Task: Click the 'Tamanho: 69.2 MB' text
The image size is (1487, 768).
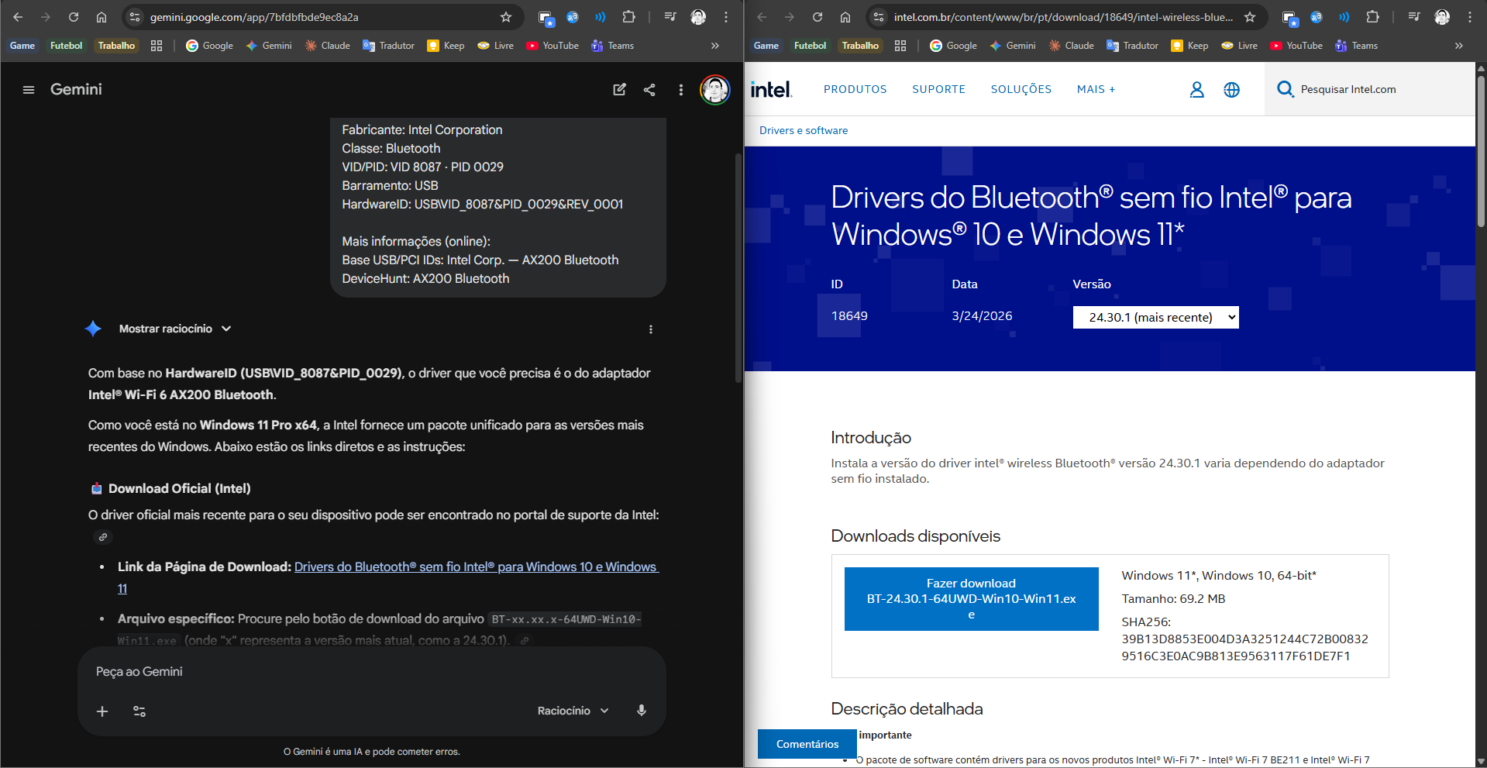Action: (x=1173, y=599)
